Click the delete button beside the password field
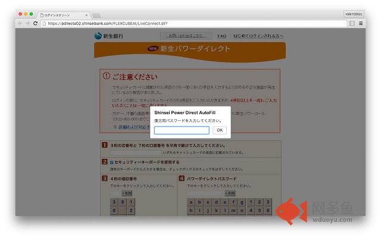 (x=230, y=193)
